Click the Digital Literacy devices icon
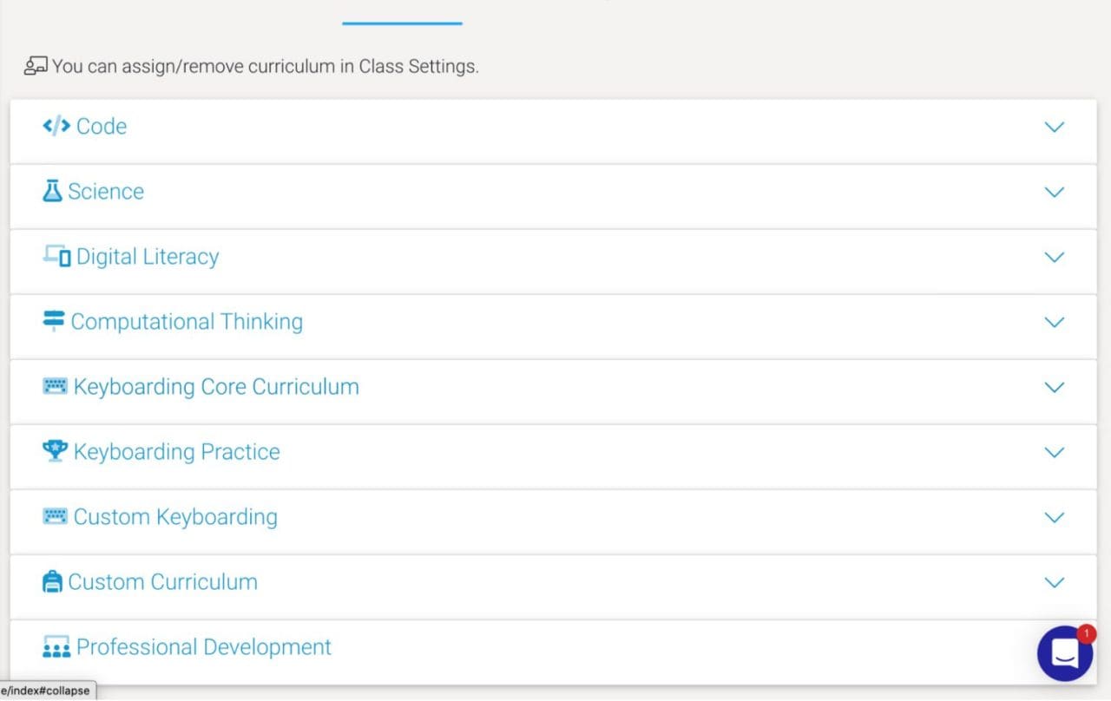Image resolution: width=1111 pixels, height=701 pixels. [x=56, y=256]
